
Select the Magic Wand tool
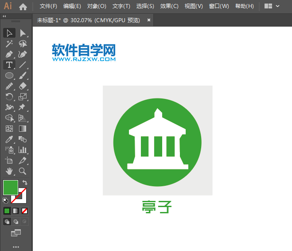(x=9, y=43)
